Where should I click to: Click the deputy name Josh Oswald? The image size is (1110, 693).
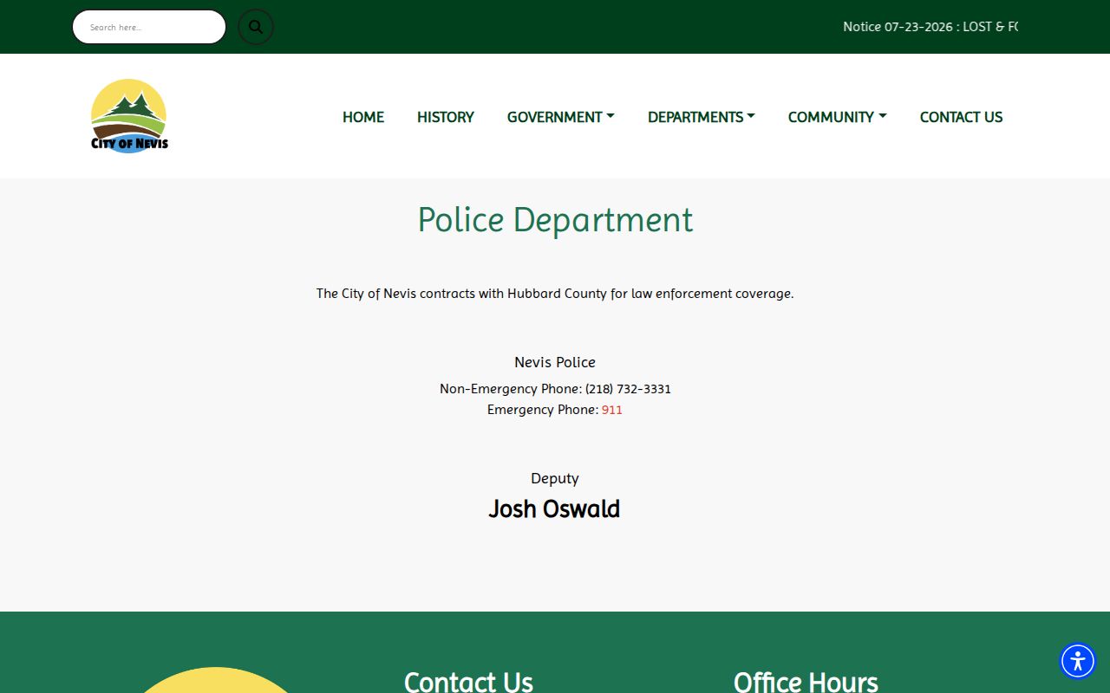(554, 508)
